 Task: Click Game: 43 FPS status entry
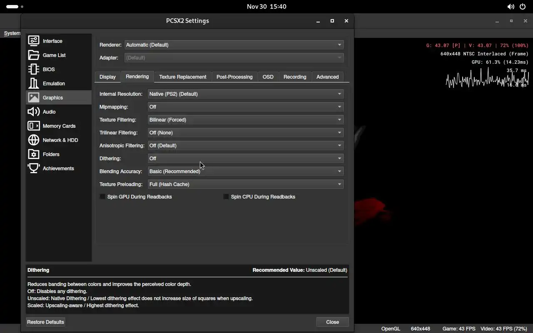click(x=459, y=328)
